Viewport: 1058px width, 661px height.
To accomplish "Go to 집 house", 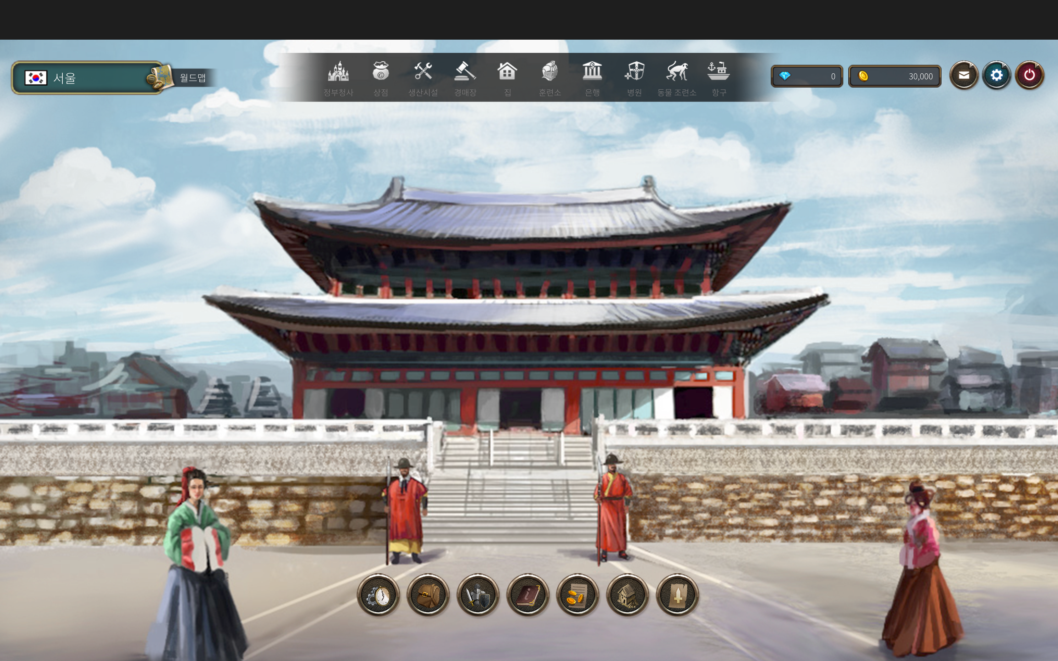I will pyautogui.click(x=507, y=79).
